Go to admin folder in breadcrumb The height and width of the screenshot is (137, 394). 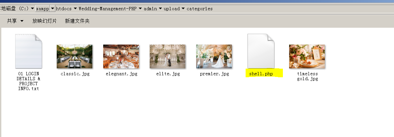click(x=150, y=9)
